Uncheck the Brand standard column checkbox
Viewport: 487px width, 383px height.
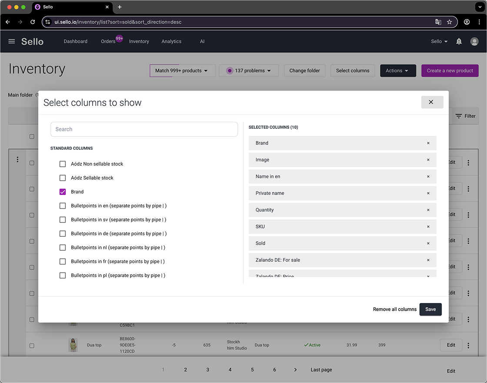pyautogui.click(x=63, y=191)
